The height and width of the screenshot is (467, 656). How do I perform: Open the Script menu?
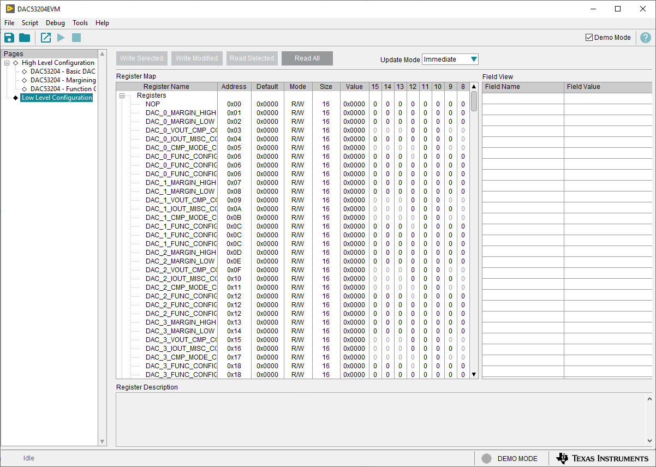point(30,23)
